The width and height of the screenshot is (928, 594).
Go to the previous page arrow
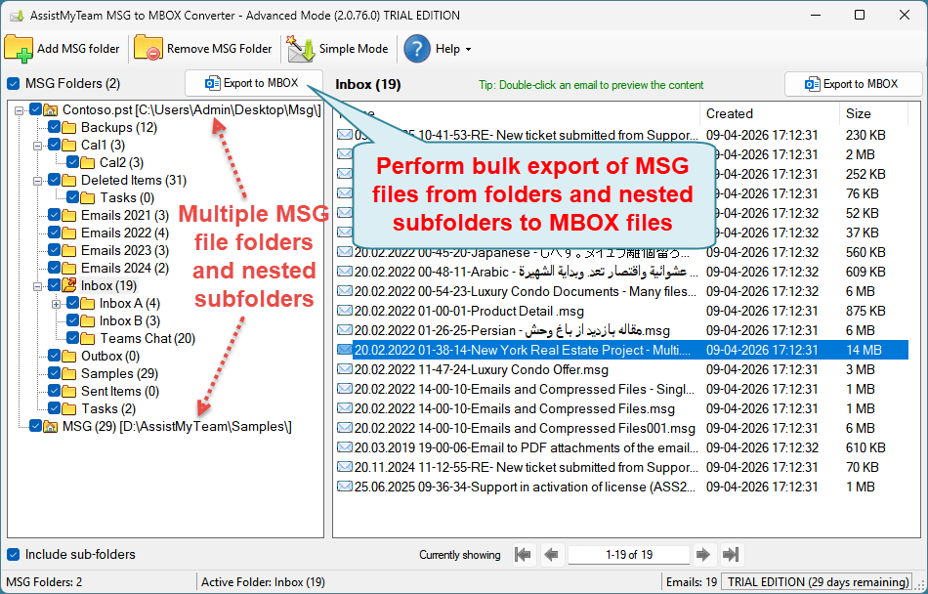point(551,555)
